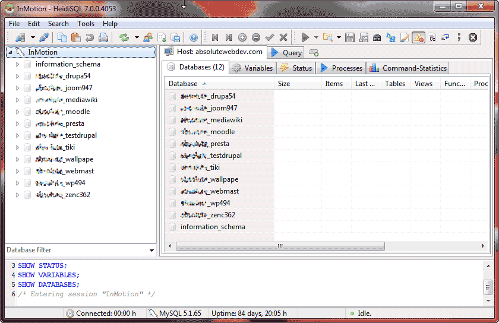The height and width of the screenshot is (323, 499).
Task: Click the cancel editing X icon
Action: pos(283,37)
